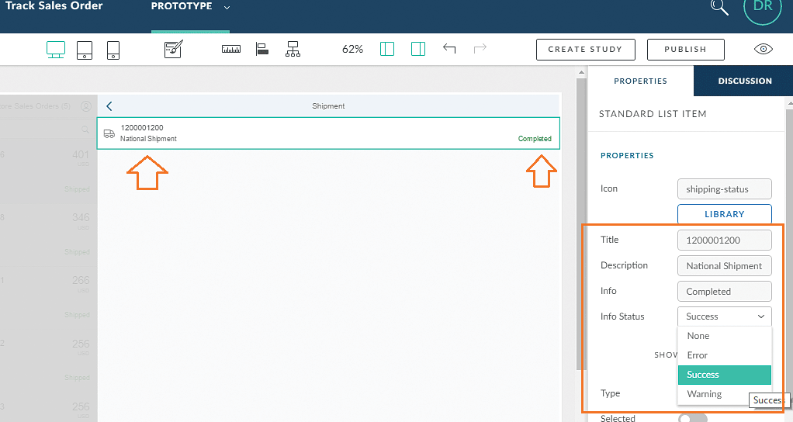Toggle the left panel visibility icon
Image resolution: width=793 pixels, height=422 pixels.
(x=387, y=50)
